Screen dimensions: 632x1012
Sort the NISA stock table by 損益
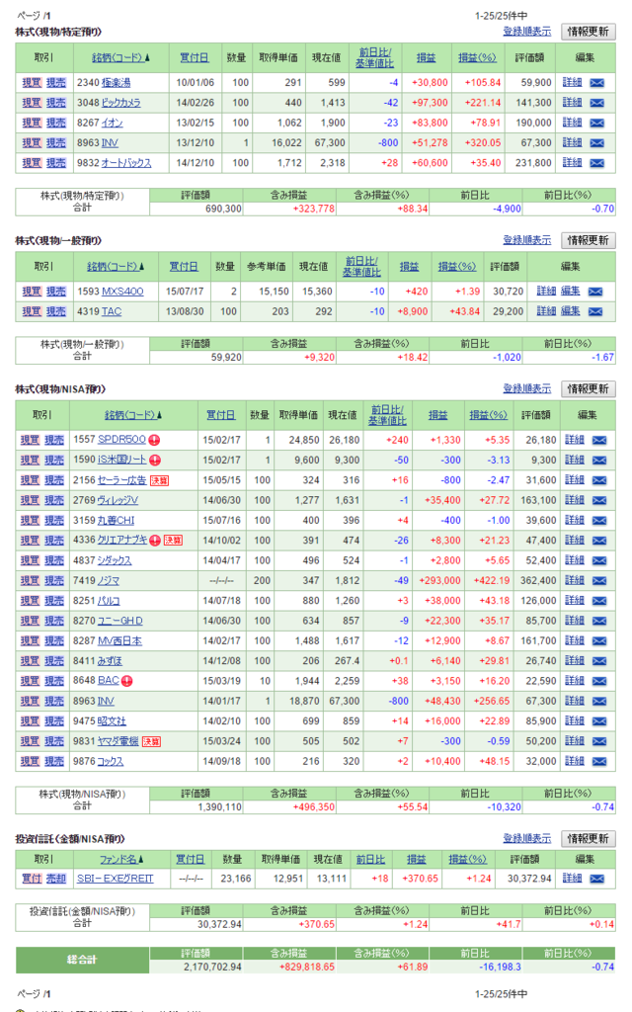437,415
